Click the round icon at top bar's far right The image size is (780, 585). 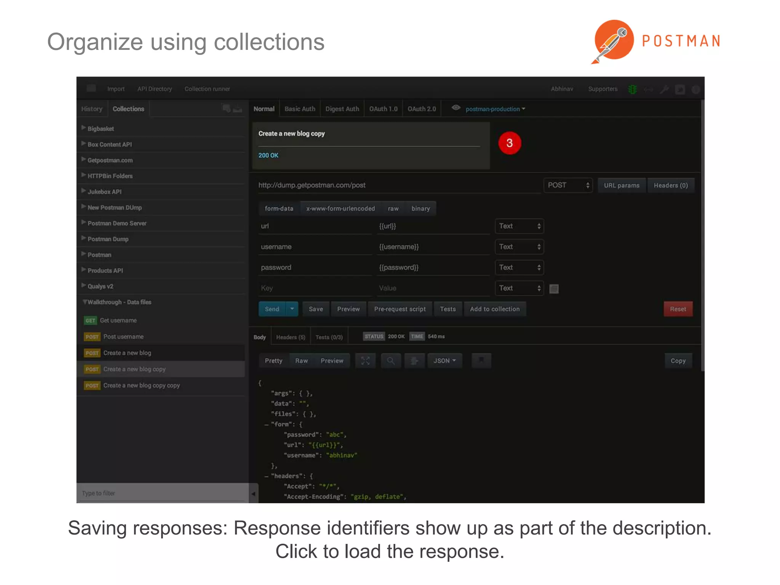coord(695,90)
